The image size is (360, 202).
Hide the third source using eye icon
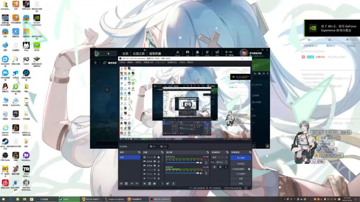pyautogui.click(x=154, y=165)
